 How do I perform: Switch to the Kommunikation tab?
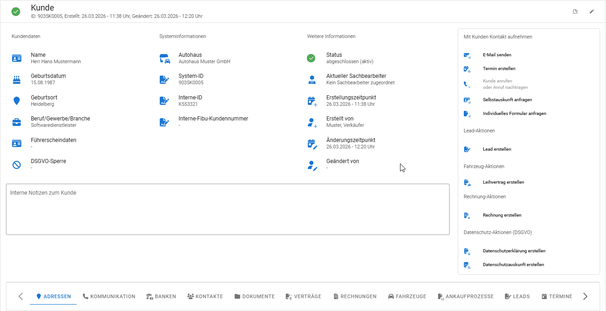tap(109, 296)
